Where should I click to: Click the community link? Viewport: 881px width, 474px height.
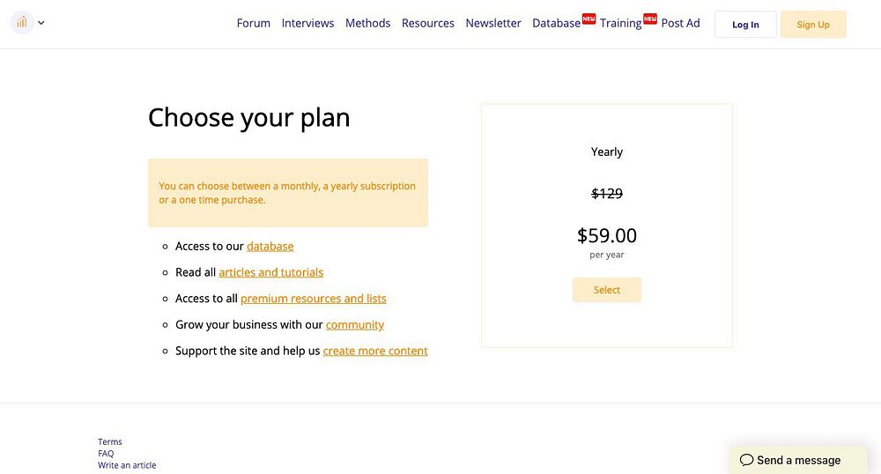point(354,324)
